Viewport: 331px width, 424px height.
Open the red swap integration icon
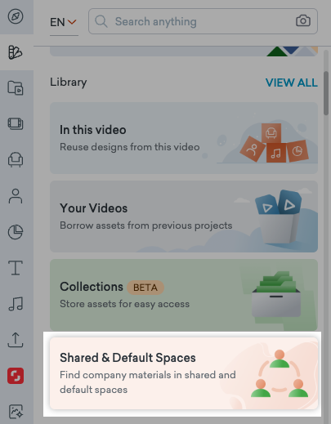[16, 376]
